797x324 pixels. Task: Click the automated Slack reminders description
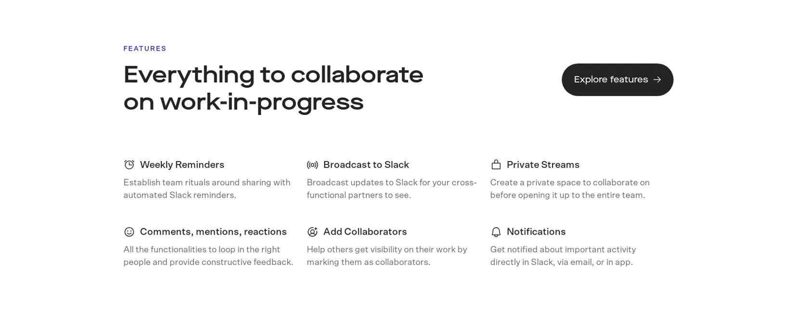207,189
